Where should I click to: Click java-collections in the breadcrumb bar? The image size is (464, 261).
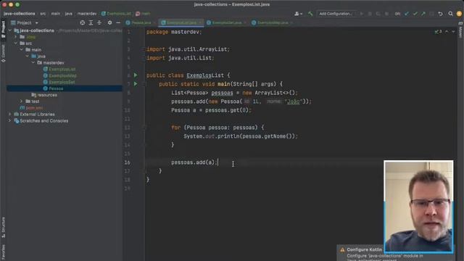click(x=20, y=14)
